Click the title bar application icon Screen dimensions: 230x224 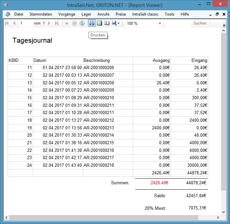tap(6, 5)
